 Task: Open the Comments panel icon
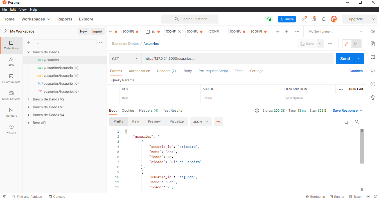(x=373, y=57)
